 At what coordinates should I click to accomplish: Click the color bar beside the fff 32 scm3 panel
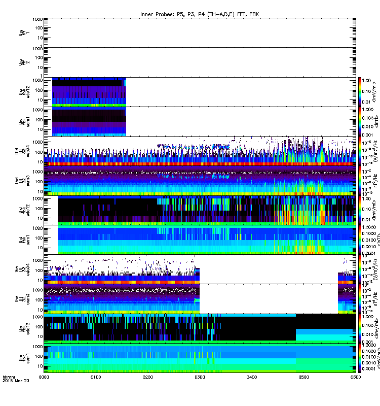(x=359, y=298)
